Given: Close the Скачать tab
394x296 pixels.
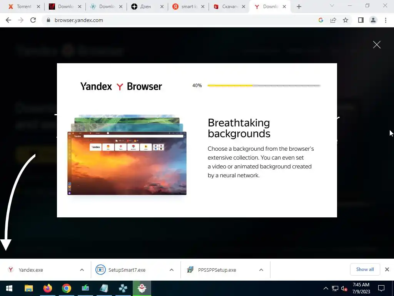Looking at the screenshot, I should tap(244, 7).
